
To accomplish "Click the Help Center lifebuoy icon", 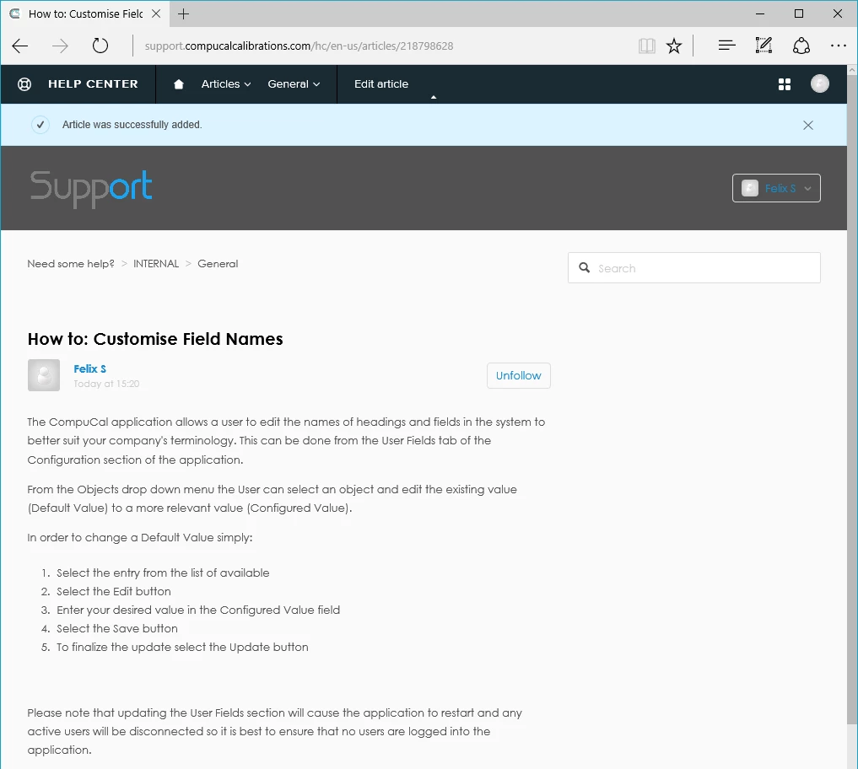I will 24,84.
